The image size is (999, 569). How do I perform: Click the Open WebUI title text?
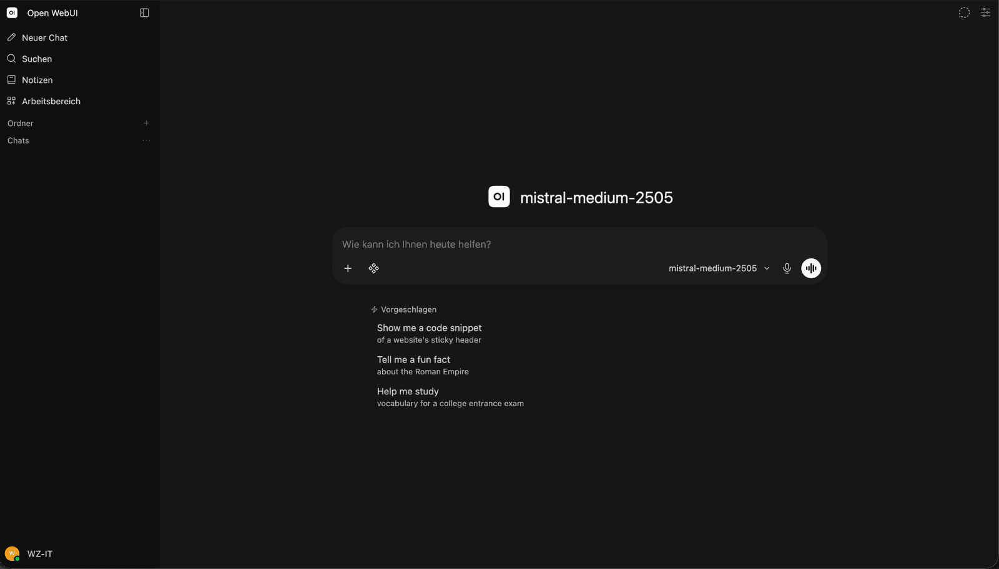tap(52, 13)
